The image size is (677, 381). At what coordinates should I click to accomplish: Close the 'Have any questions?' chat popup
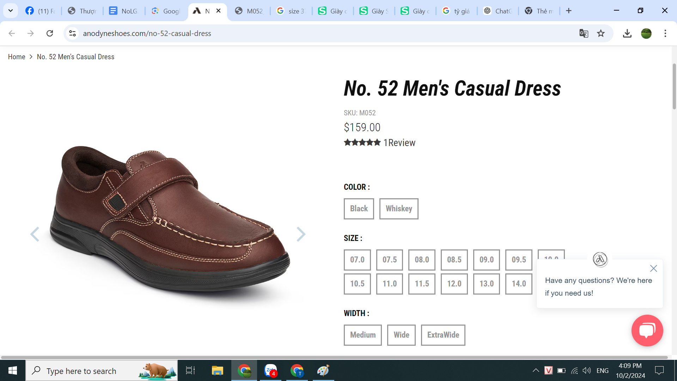pos(653,268)
